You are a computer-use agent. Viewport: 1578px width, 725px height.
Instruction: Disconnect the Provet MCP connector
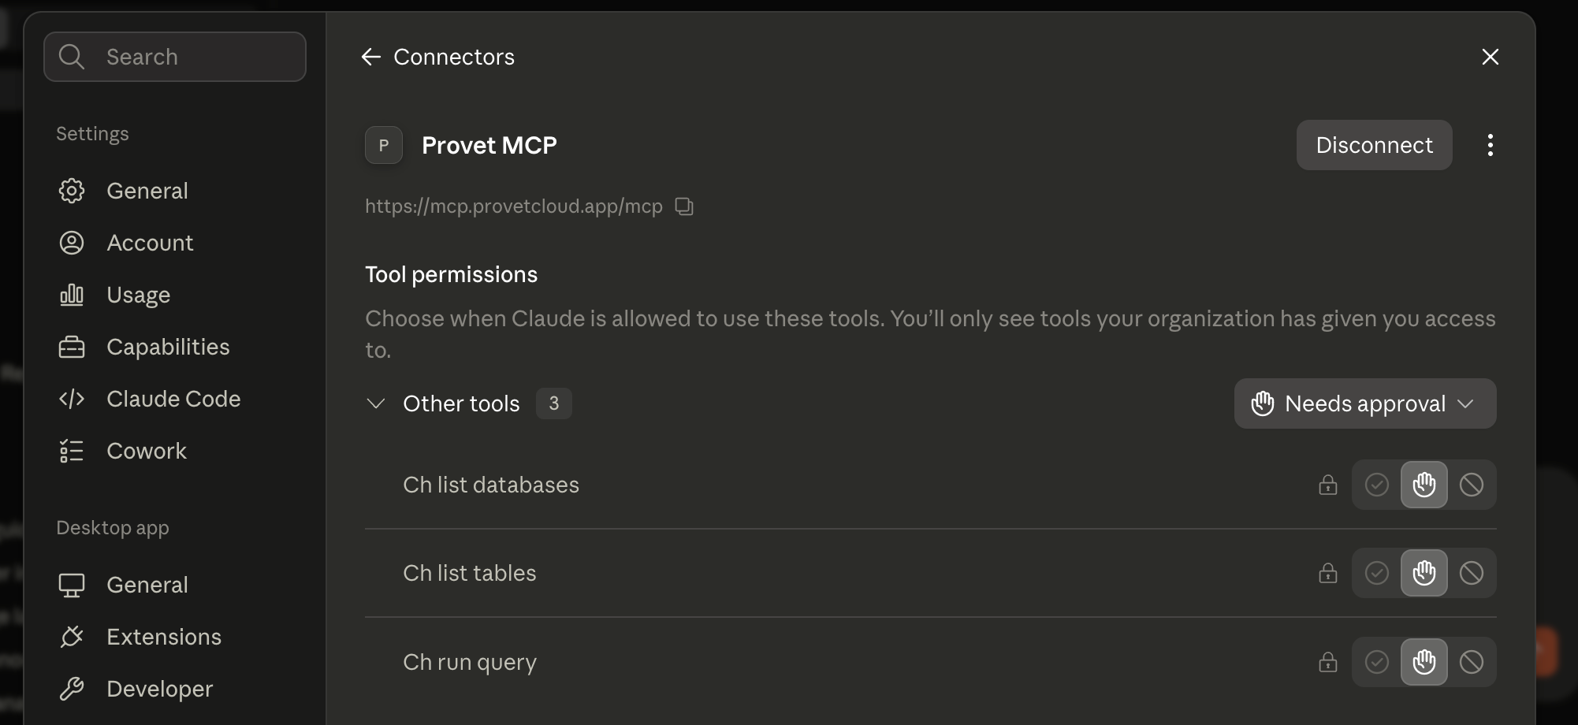tap(1375, 145)
